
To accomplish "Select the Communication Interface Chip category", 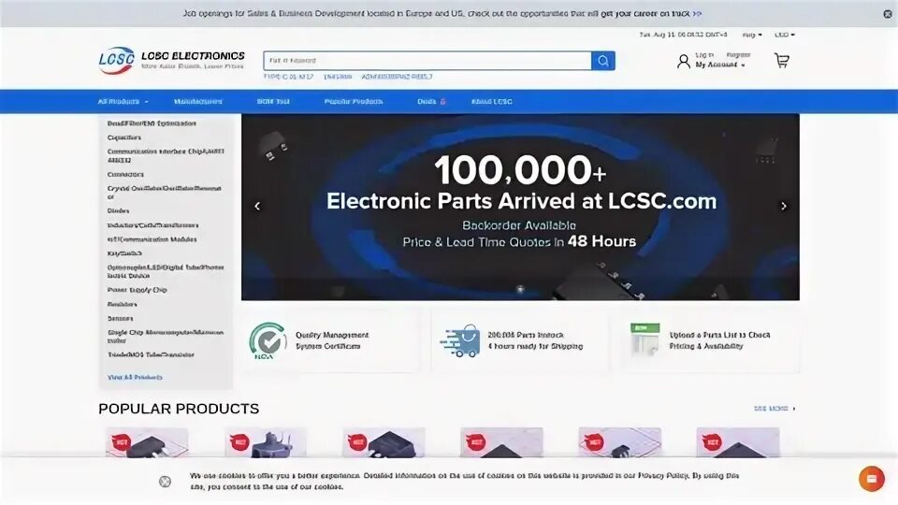I will pos(166,156).
